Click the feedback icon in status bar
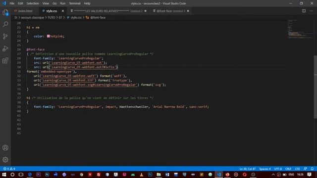This screenshot has height=178, width=317. click(x=305, y=169)
